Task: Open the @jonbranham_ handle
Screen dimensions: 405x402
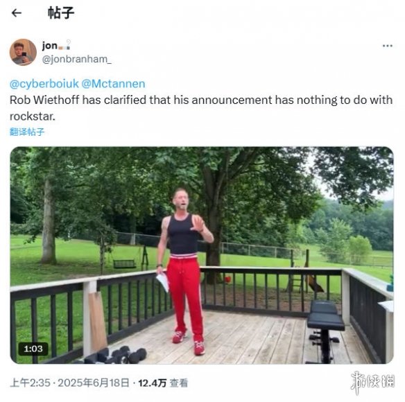Action: 77,59
